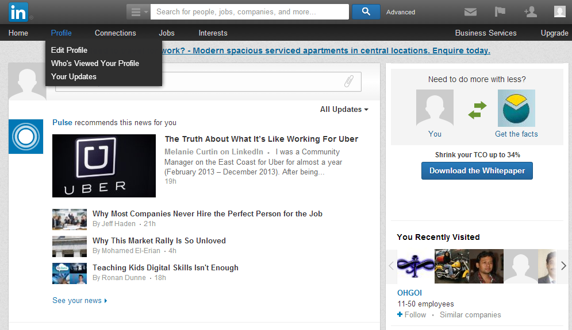Viewport: 572px width, 330px height.
Task: Open the messages envelope icon
Action: (471, 12)
